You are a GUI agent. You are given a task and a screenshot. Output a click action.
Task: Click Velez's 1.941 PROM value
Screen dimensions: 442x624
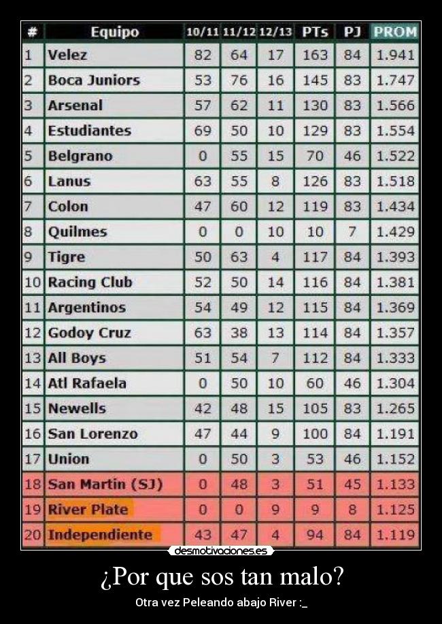(x=395, y=55)
